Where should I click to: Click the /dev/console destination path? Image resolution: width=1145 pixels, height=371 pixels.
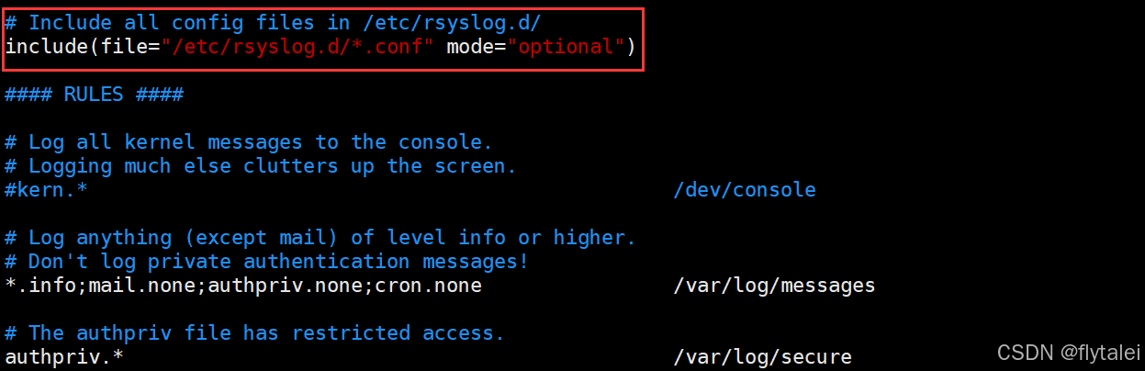(x=745, y=189)
